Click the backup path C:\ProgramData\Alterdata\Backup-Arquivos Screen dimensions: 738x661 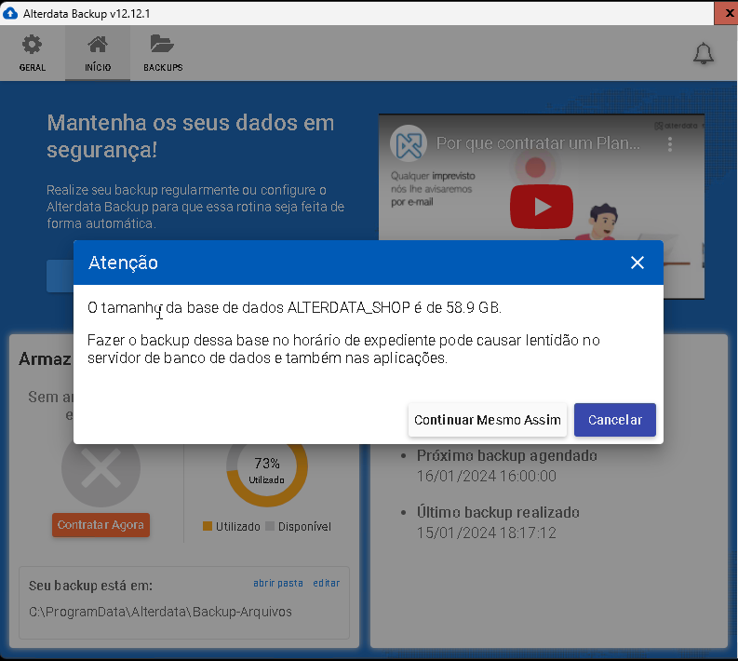[160, 612]
